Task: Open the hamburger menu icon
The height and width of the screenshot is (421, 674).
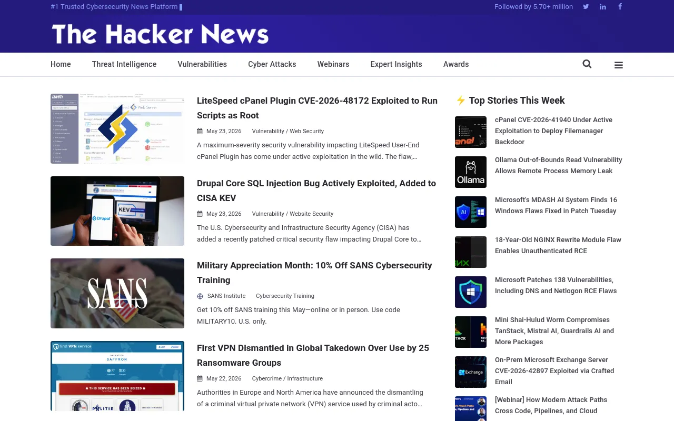Action: 619,65
